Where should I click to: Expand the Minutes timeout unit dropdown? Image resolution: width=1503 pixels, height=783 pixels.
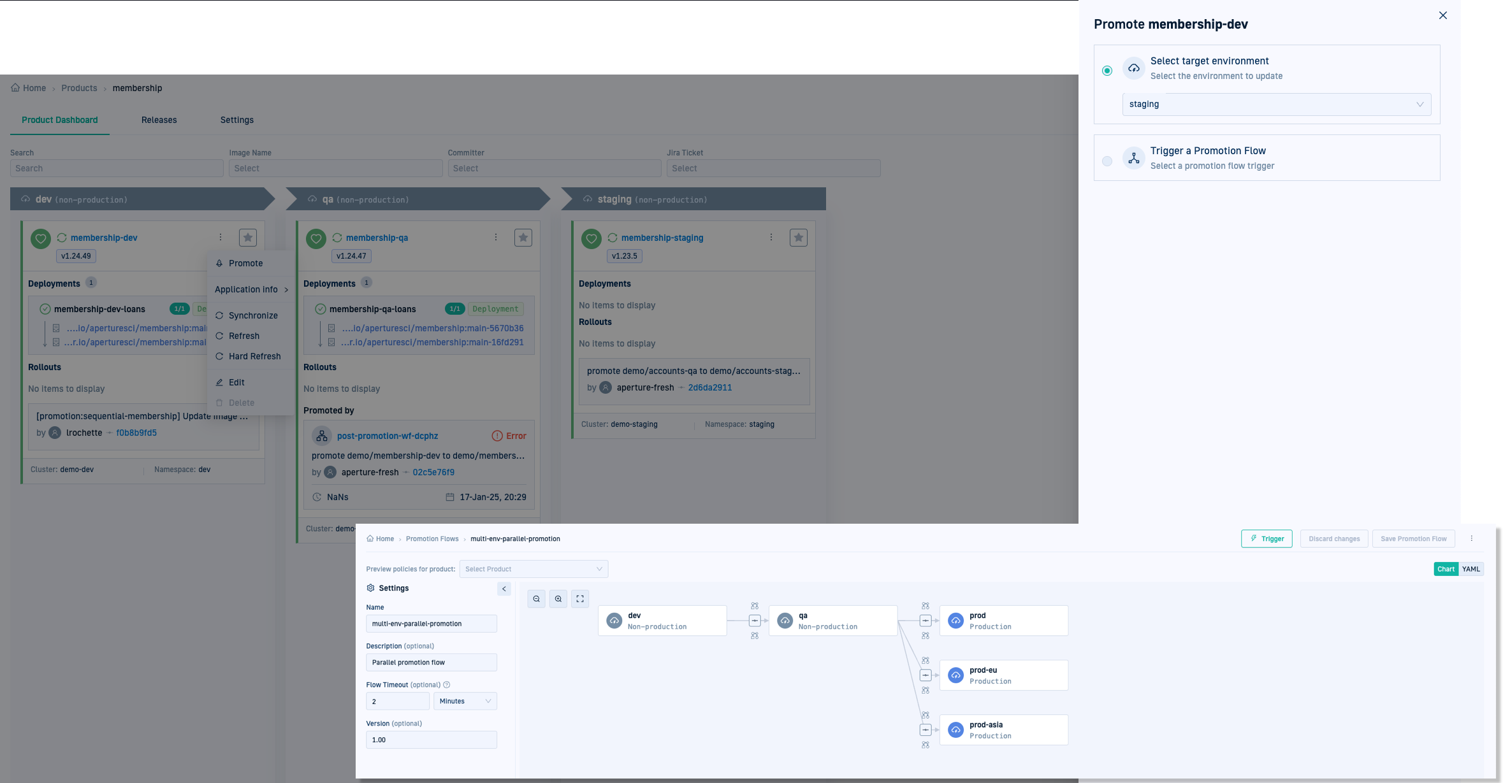pos(465,701)
